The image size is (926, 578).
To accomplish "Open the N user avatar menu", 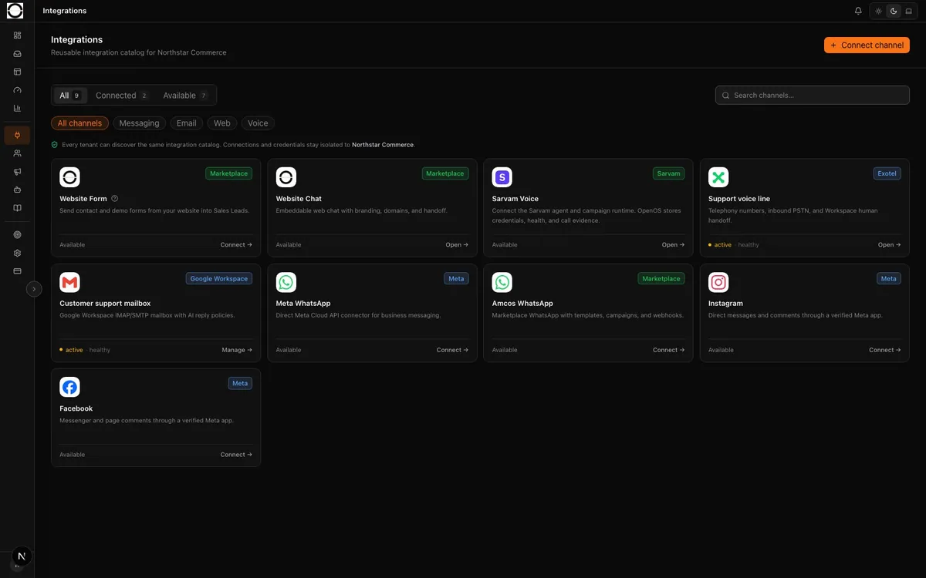I will 22,556.
